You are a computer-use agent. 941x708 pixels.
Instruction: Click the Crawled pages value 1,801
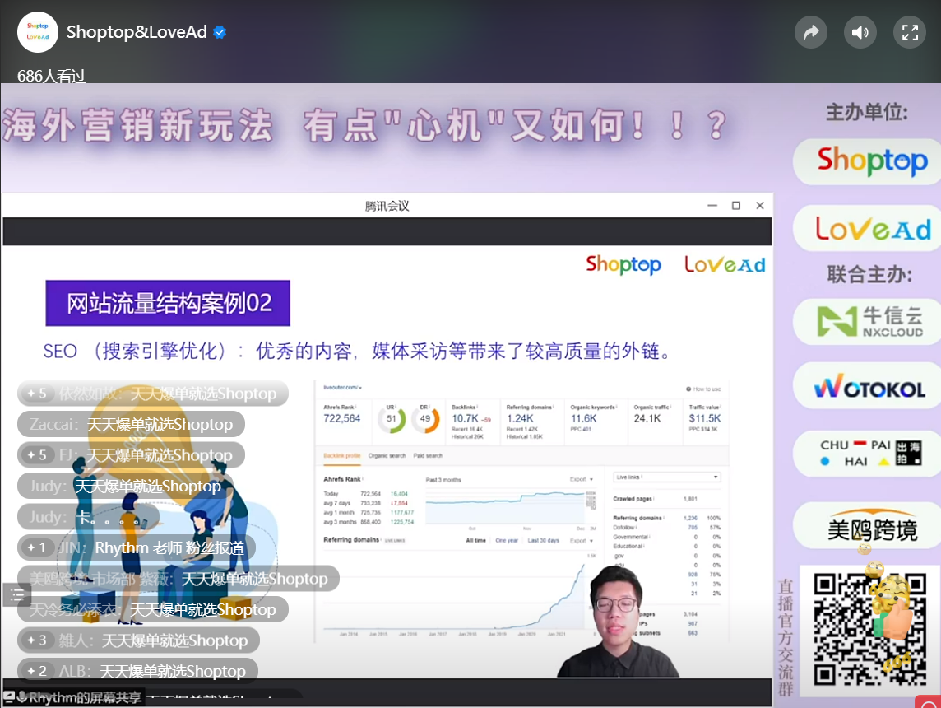coord(690,499)
